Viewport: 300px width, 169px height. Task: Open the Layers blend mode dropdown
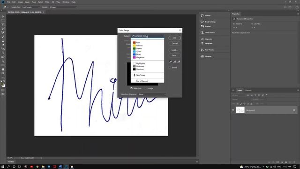[x=242, y=100]
